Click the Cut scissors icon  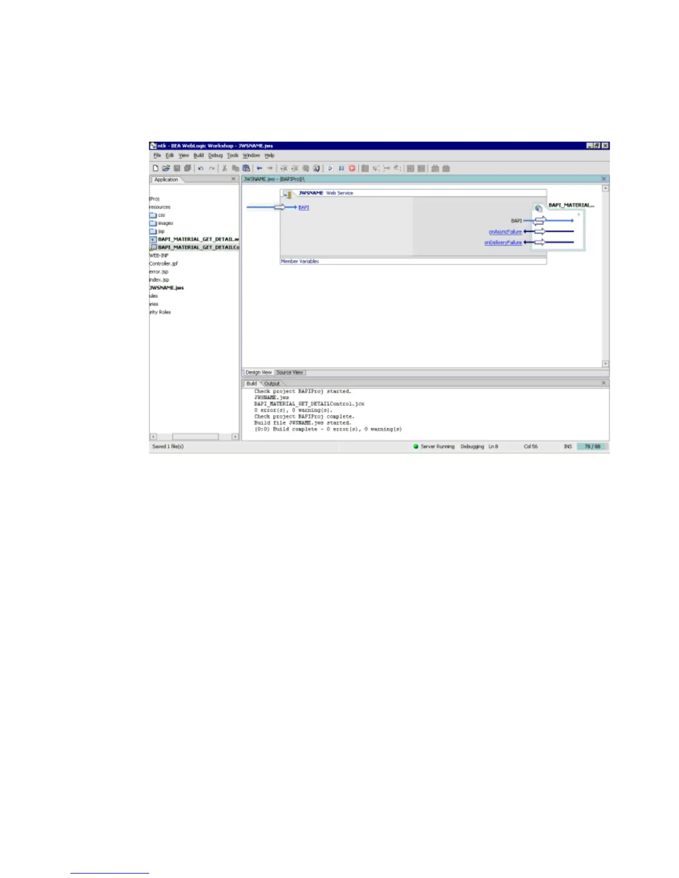click(x=225, y=168)
